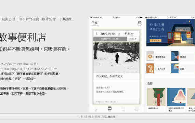Open the active second bottom navigation tab

click(x=109, y=109)
